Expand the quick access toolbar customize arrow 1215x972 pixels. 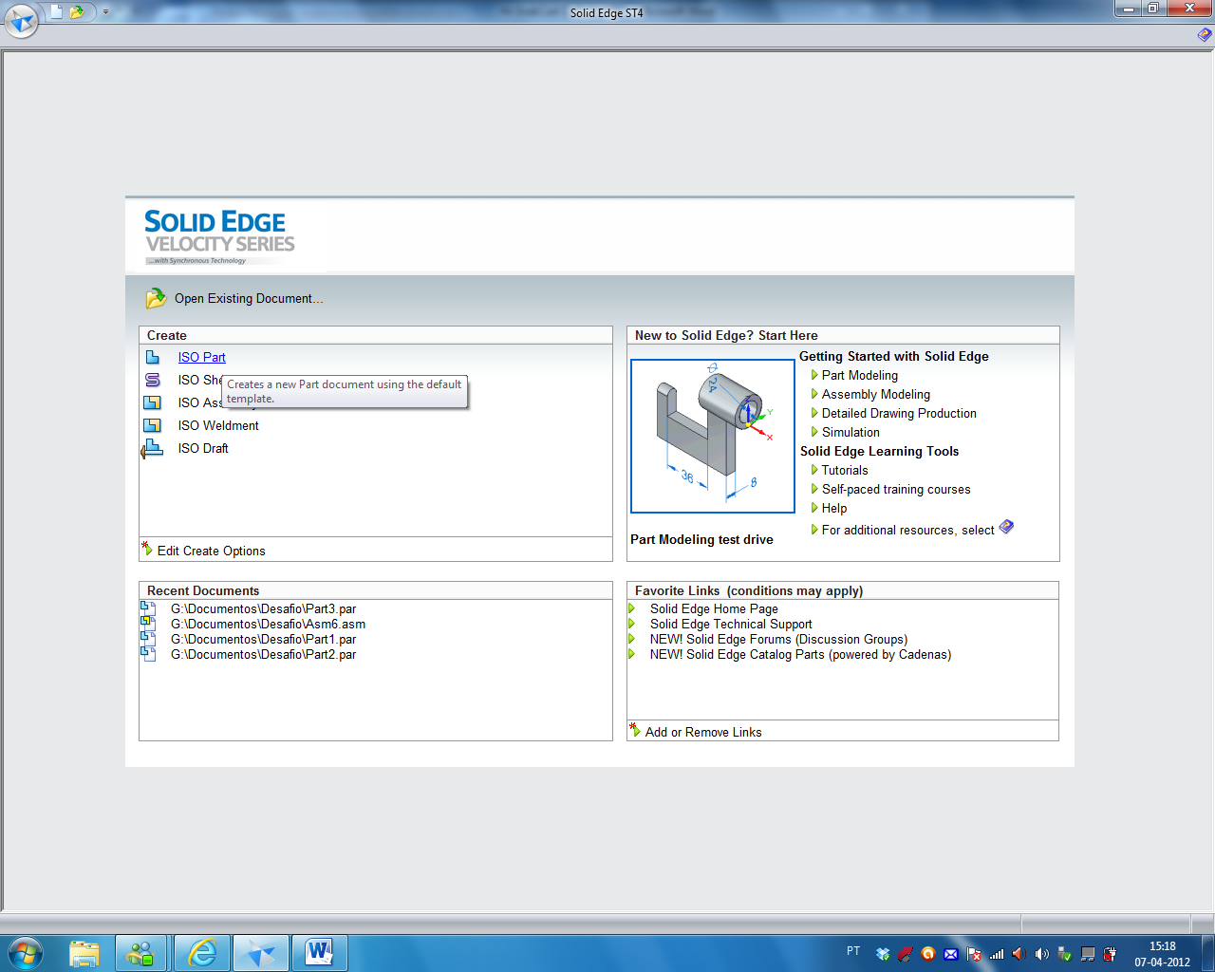coord(105,12)
